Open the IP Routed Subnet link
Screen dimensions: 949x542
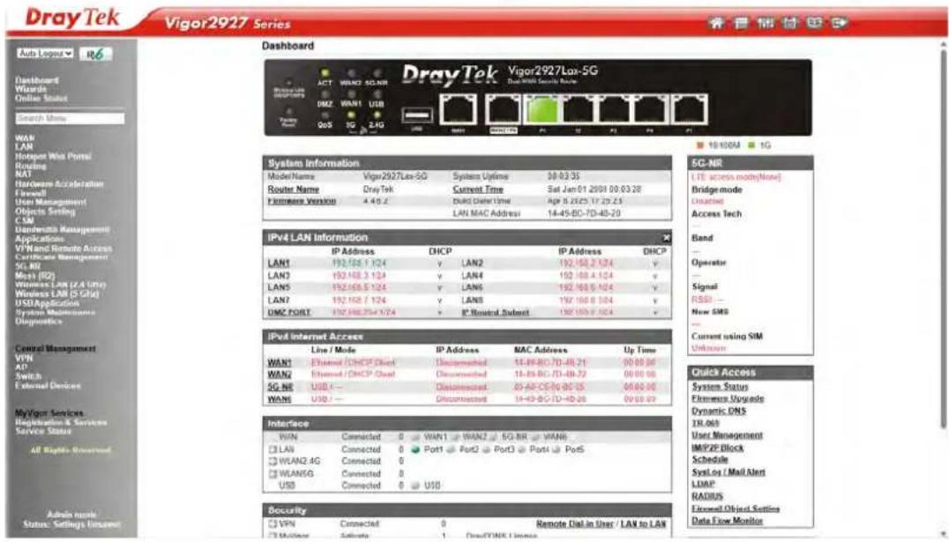(x=496, y=312)
